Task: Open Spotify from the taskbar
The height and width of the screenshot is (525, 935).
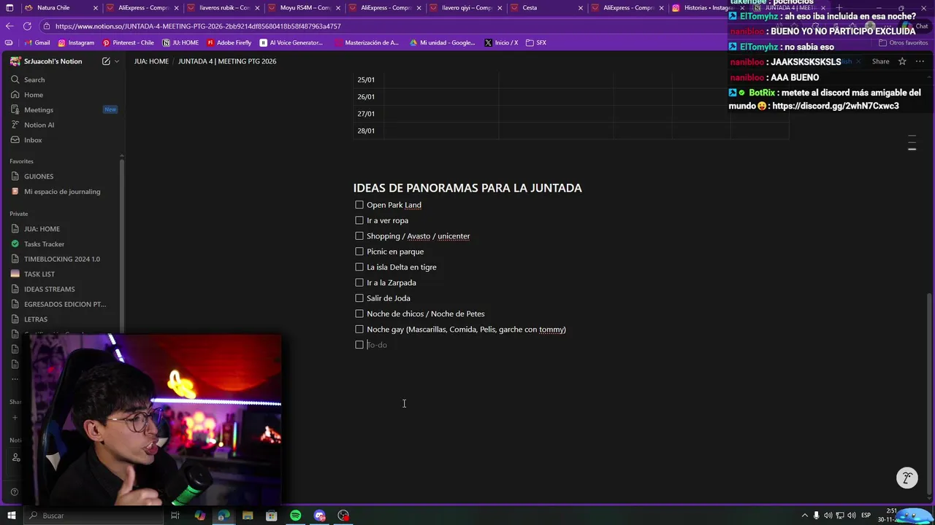Action: tap(295, 516)
